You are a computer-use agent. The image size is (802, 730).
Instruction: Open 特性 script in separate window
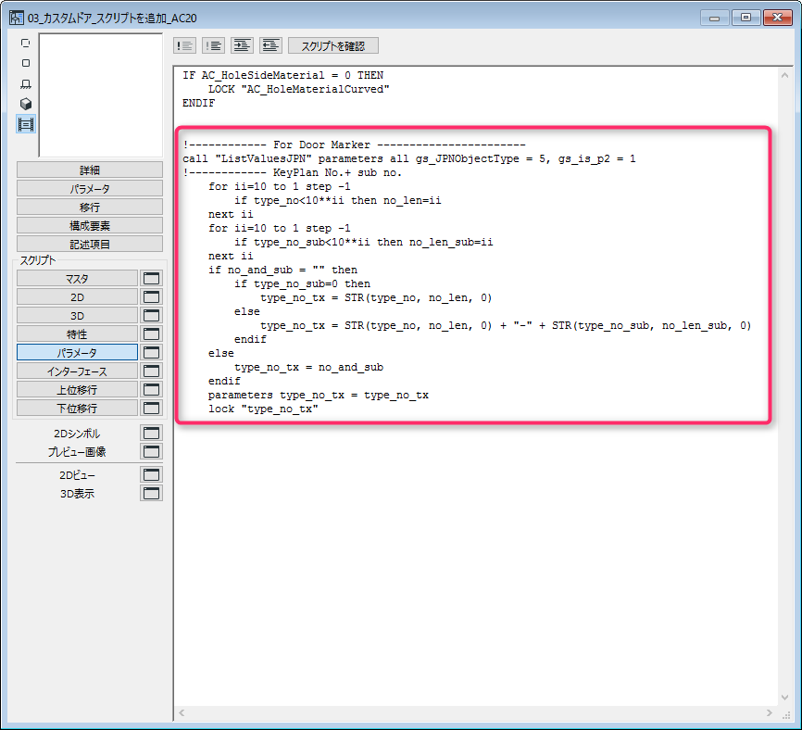151,334
